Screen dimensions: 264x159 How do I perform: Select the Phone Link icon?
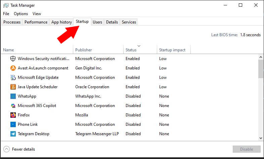point(13,124)
